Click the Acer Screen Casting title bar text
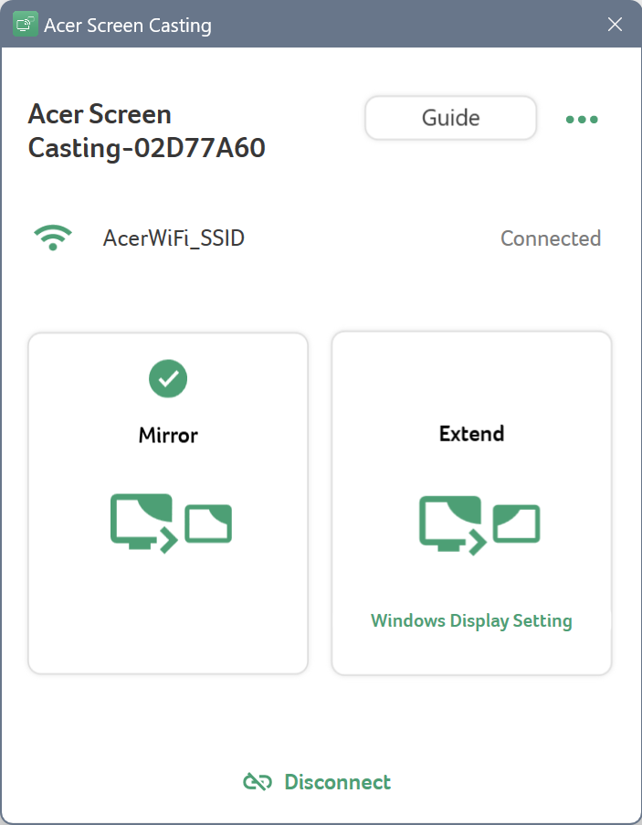This screenshot has width=642, height=825. [x=128, y=26]
